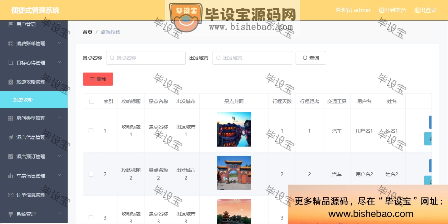This screenshot has height=224, width=448.
Task: Click 行程天数 column header
Action: point(282,101)
